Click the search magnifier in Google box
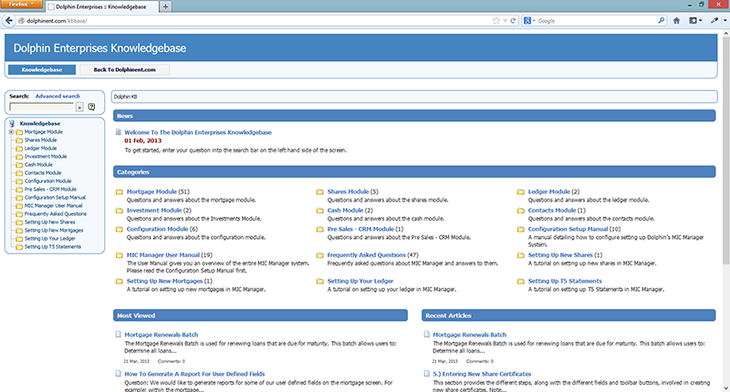This screenshot has height=392, width=730. pos(661,20)
